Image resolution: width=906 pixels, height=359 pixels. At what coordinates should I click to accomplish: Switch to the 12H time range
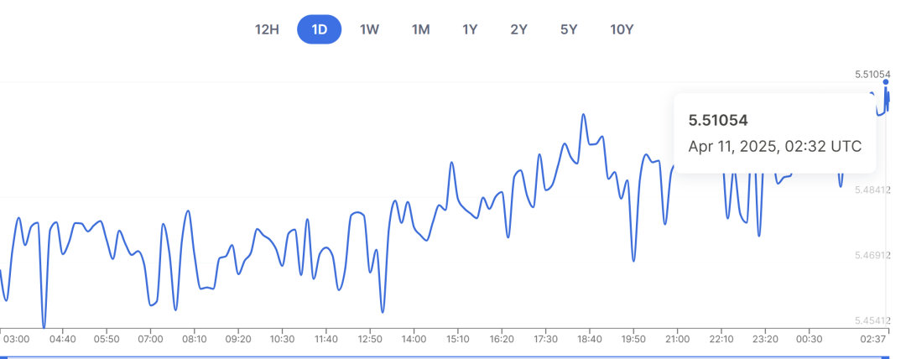tap(267, 29)
